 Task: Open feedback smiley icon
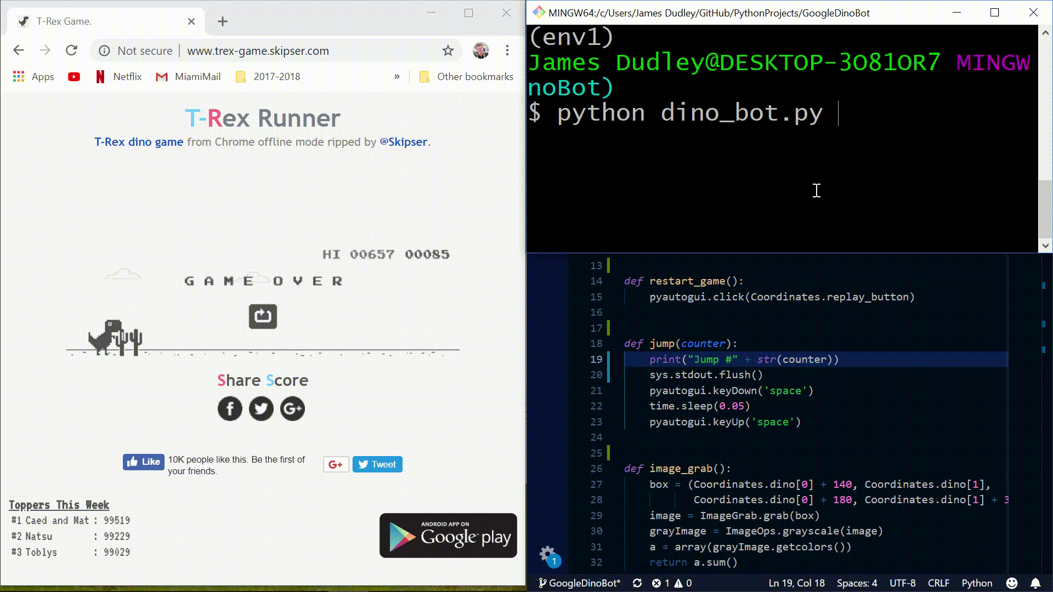click(1012, 583)
